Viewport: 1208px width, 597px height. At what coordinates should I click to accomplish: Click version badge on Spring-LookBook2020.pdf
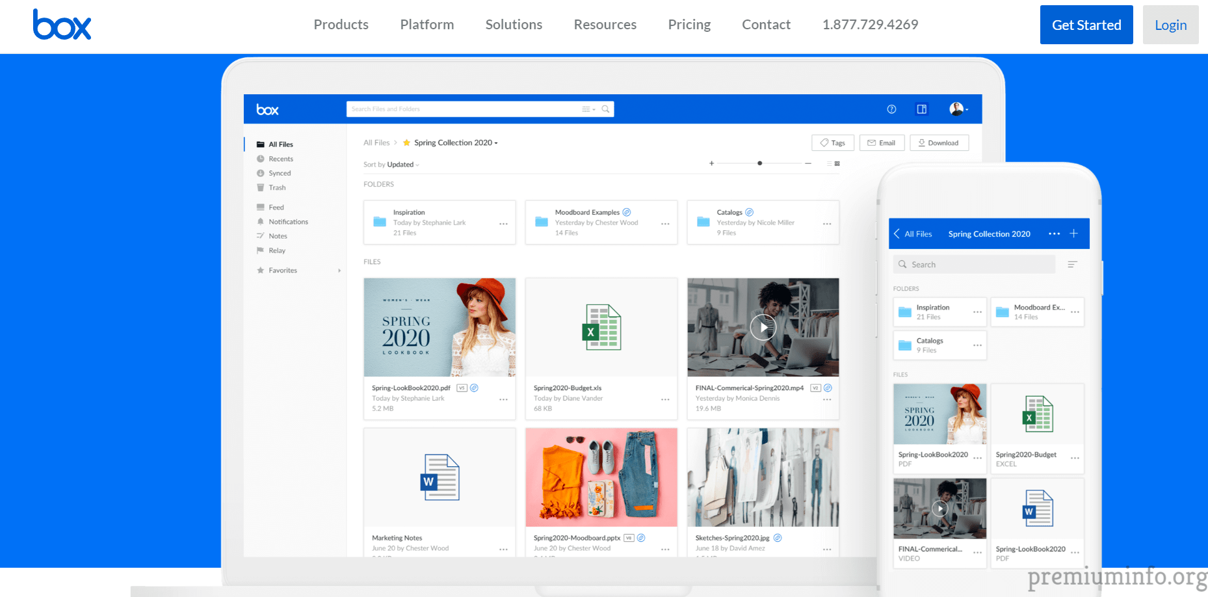pyautogui.click(x=462, y=388)
